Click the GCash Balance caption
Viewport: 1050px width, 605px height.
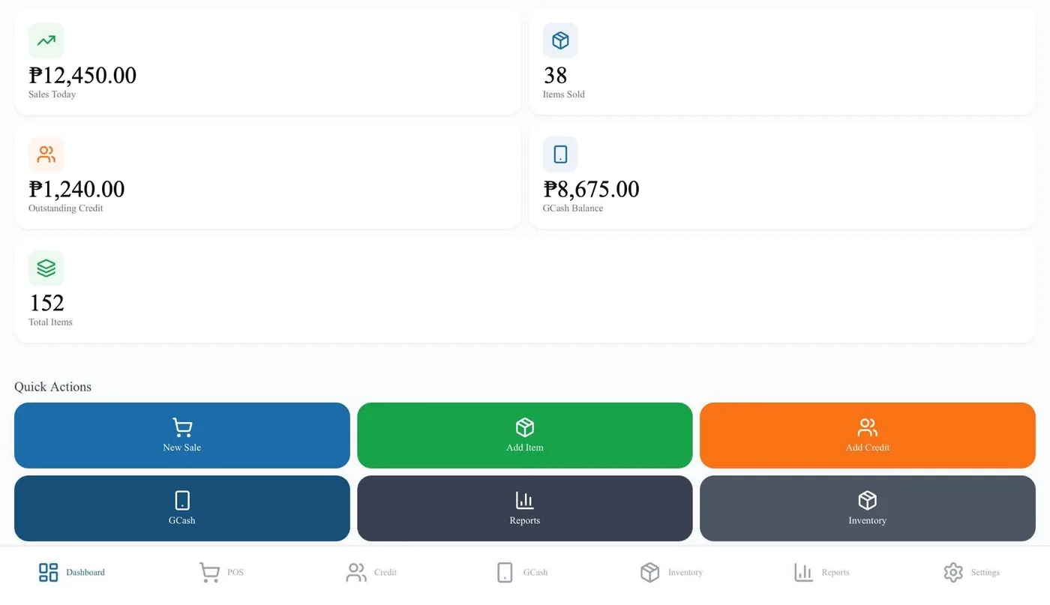[573, 208]
